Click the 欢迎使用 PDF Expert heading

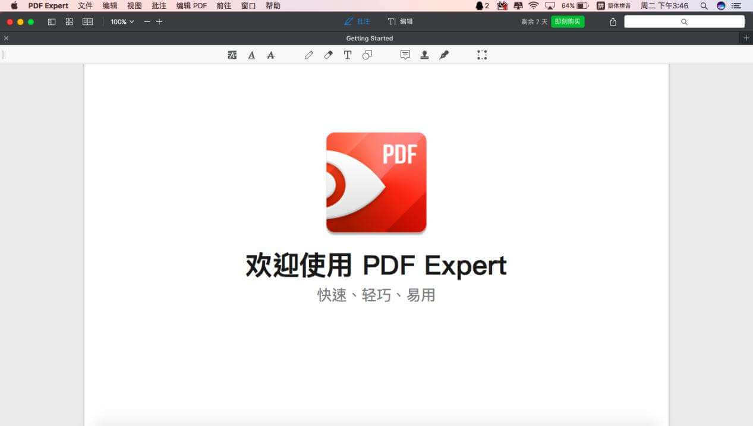(x=376, y=265)
